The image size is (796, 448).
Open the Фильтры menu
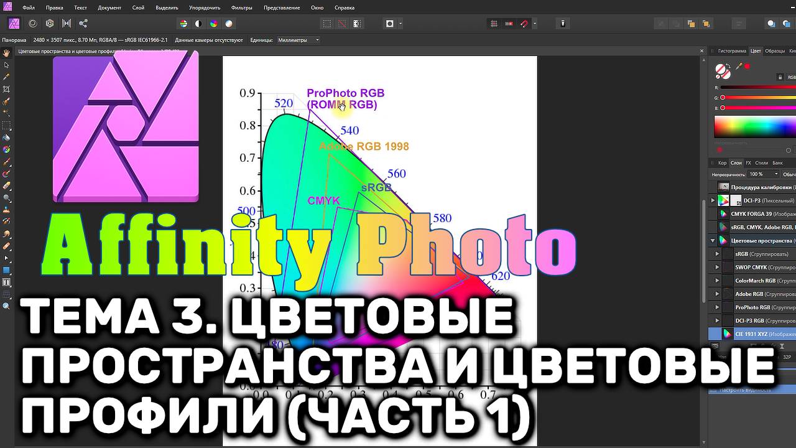coord(242,7)
